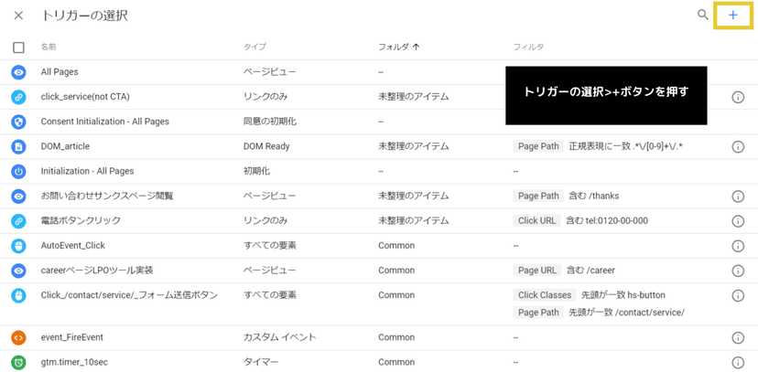The width and height of the screenshot is (758, 372).
Task: Click the DOM_article document icon
Action: (x=18, y=146)
